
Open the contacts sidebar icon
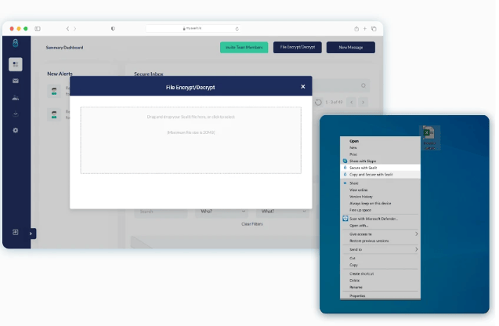(16, 97)
